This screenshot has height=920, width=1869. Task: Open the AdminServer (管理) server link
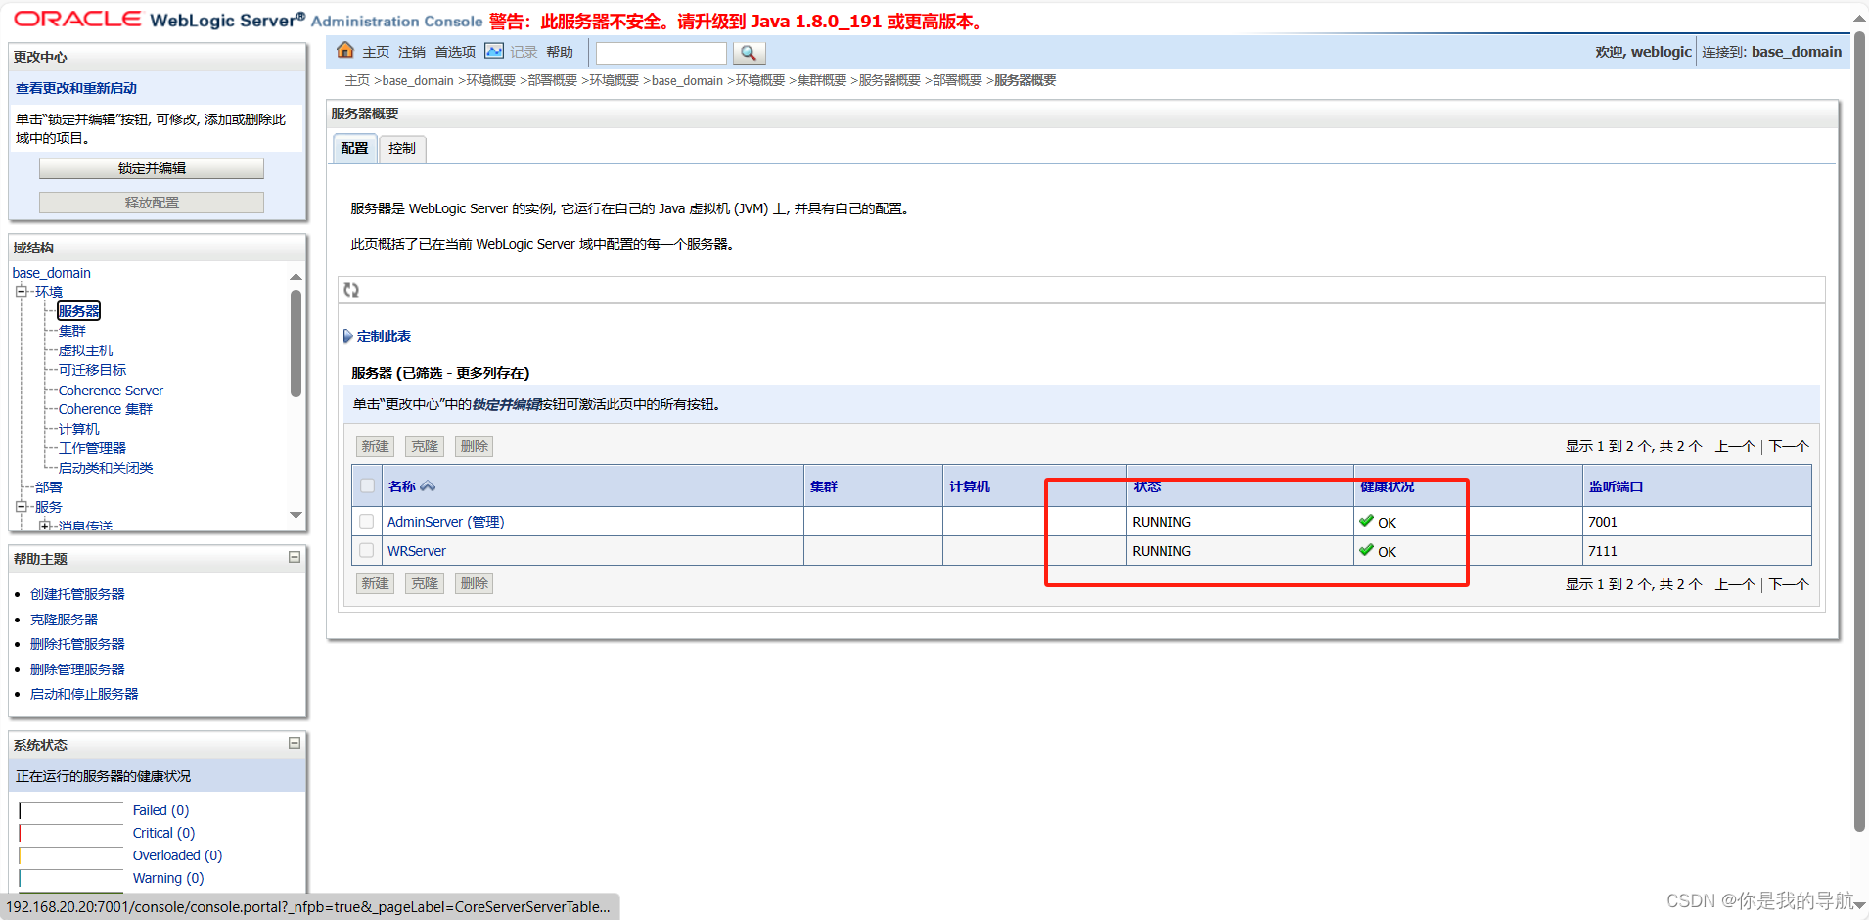tap(445, 522)
